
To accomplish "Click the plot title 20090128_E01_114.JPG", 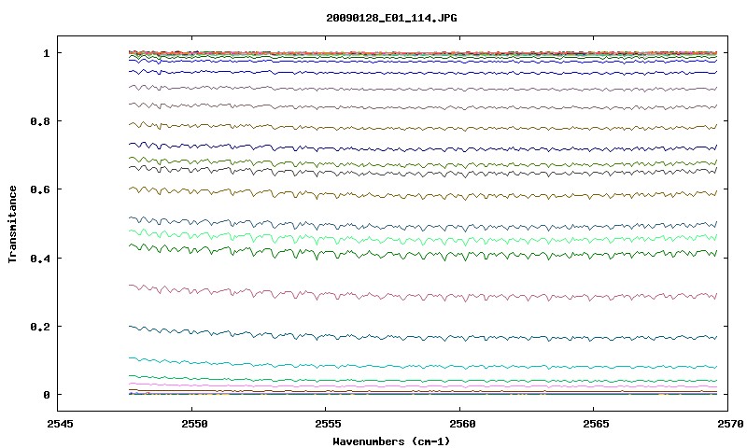I will click(x=391, y=18).
